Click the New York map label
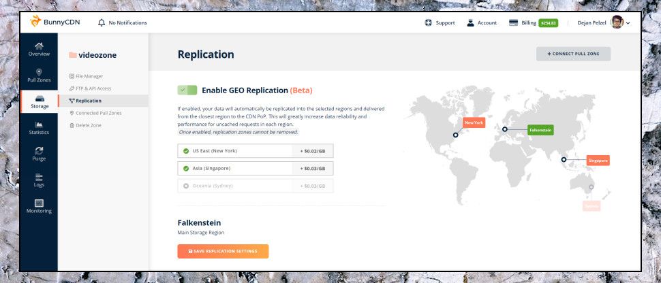Image resolution: width=661 pixels, height=283 pixels. pyautogui.click(x=474, y=122)
